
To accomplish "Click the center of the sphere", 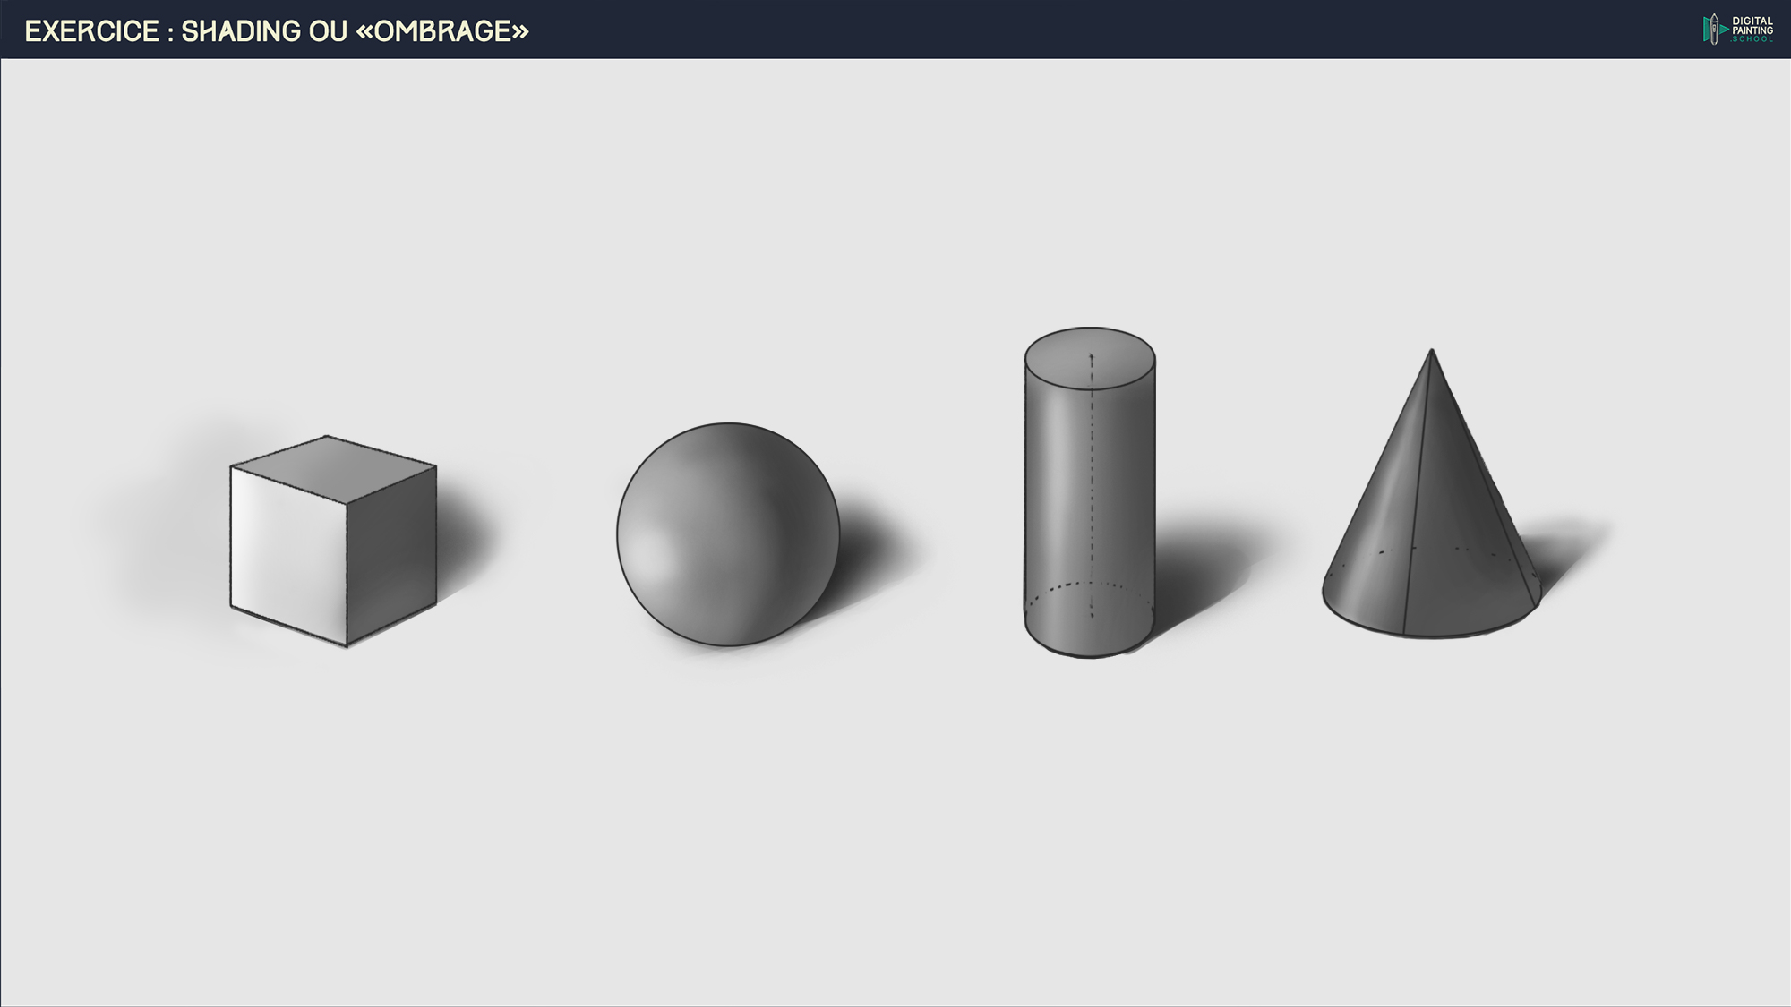I will click(728, 534).
